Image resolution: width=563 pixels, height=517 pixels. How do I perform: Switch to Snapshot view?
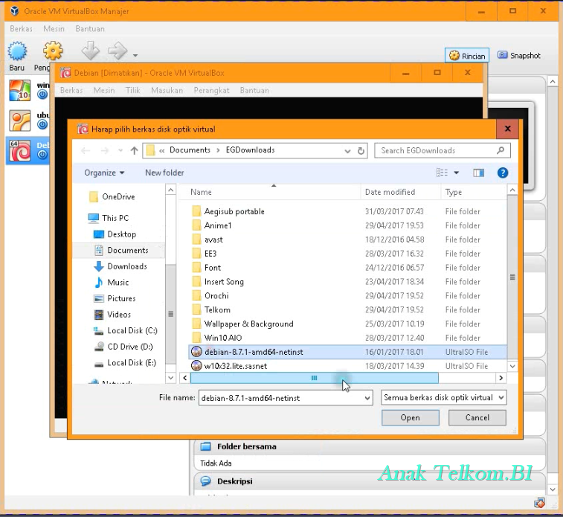[519, 55]
